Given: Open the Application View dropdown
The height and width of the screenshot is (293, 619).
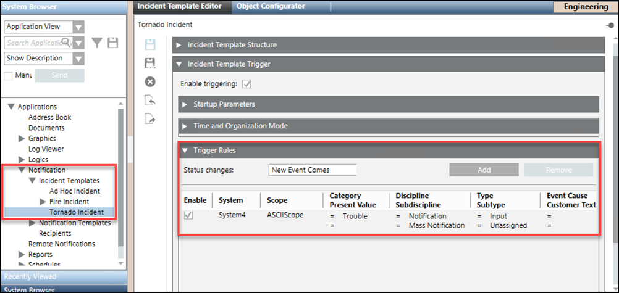Looking at the screenshot, I should pyautogui.click(x=78, y=27).
